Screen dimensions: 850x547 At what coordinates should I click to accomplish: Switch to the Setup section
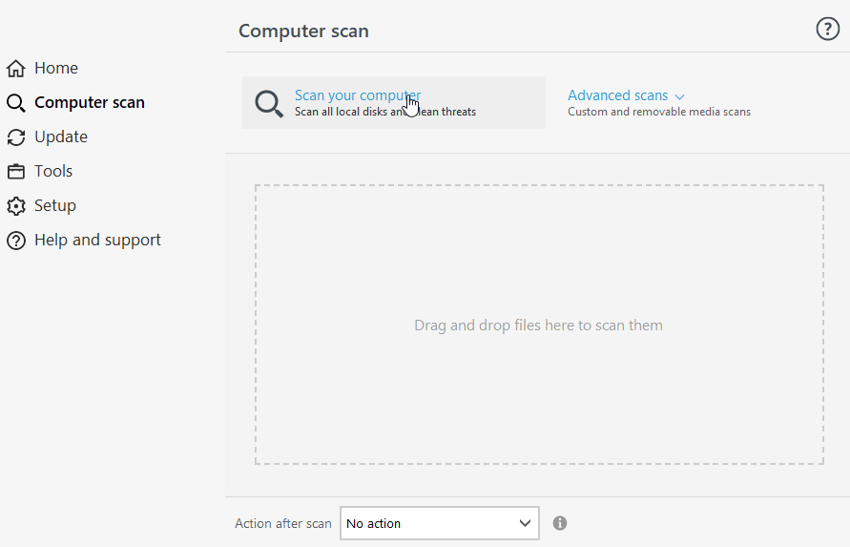55,206
